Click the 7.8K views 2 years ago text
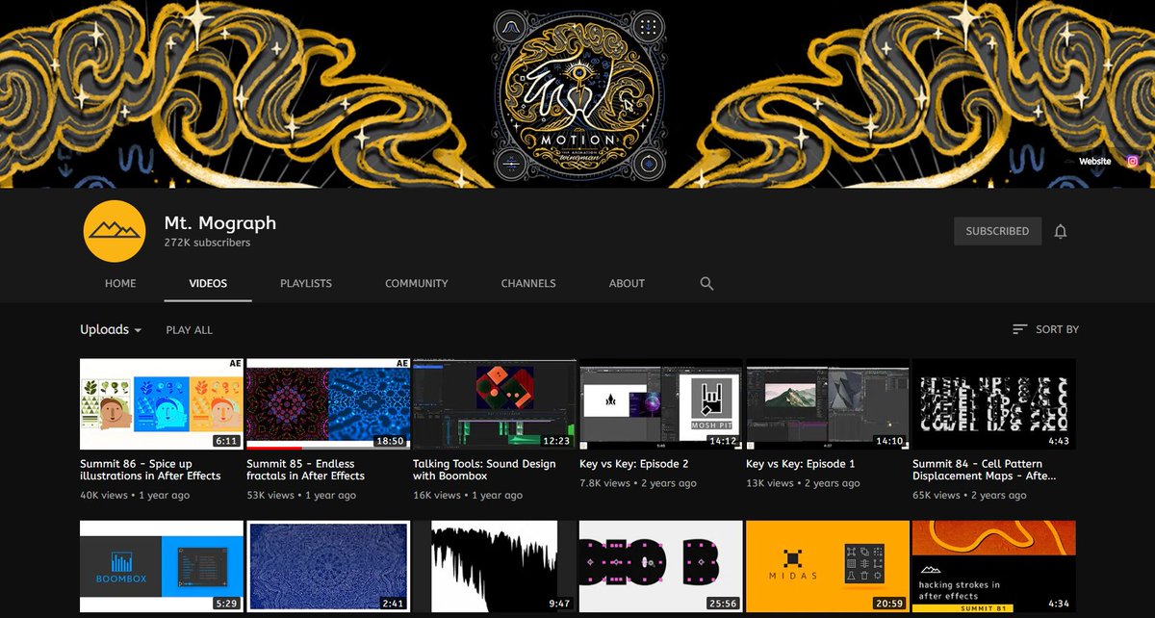This screenshot has width=1155, height=618. click(x=638, y=484)
